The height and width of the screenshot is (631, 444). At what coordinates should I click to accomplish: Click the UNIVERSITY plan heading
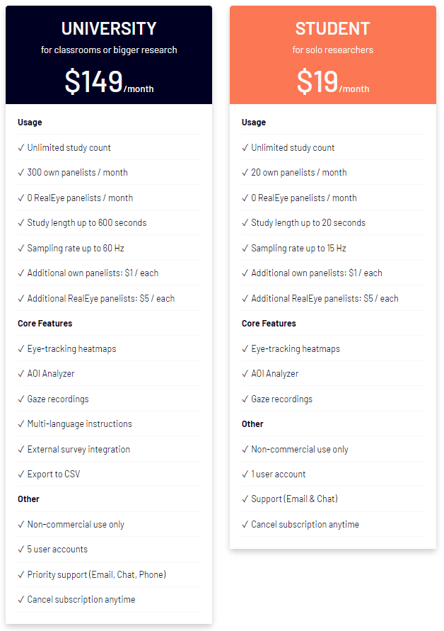click(109, 29)
